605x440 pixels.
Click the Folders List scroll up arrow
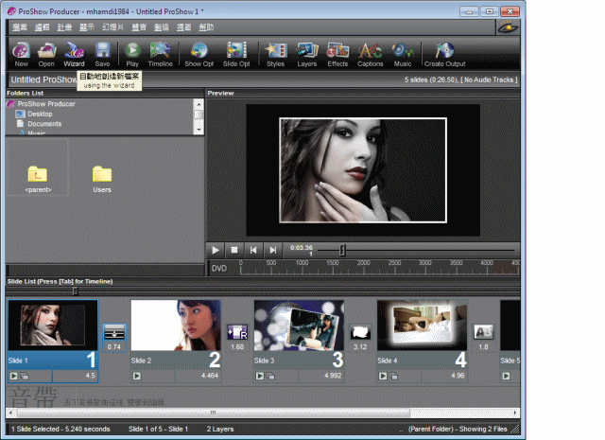coord(199,103)
